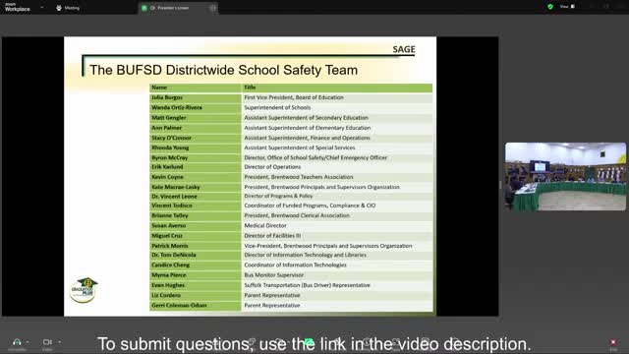This screenshot has width=629, height=354.
Task: Click the Graduation Plus logo on the slide
Action: pos(84,290)
